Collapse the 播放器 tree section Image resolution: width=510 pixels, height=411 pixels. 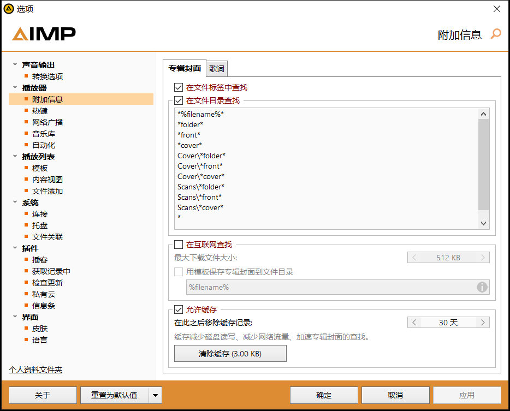tap(15, 87)
